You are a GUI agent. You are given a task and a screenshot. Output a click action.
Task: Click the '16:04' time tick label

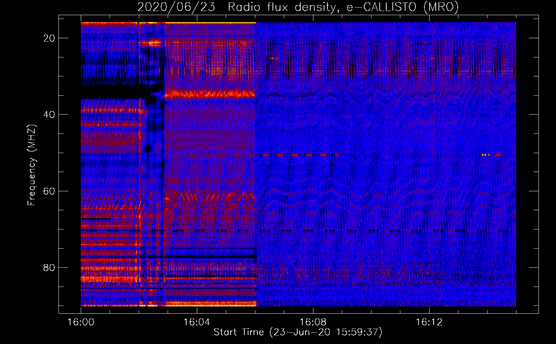click(x=197, y=322)
